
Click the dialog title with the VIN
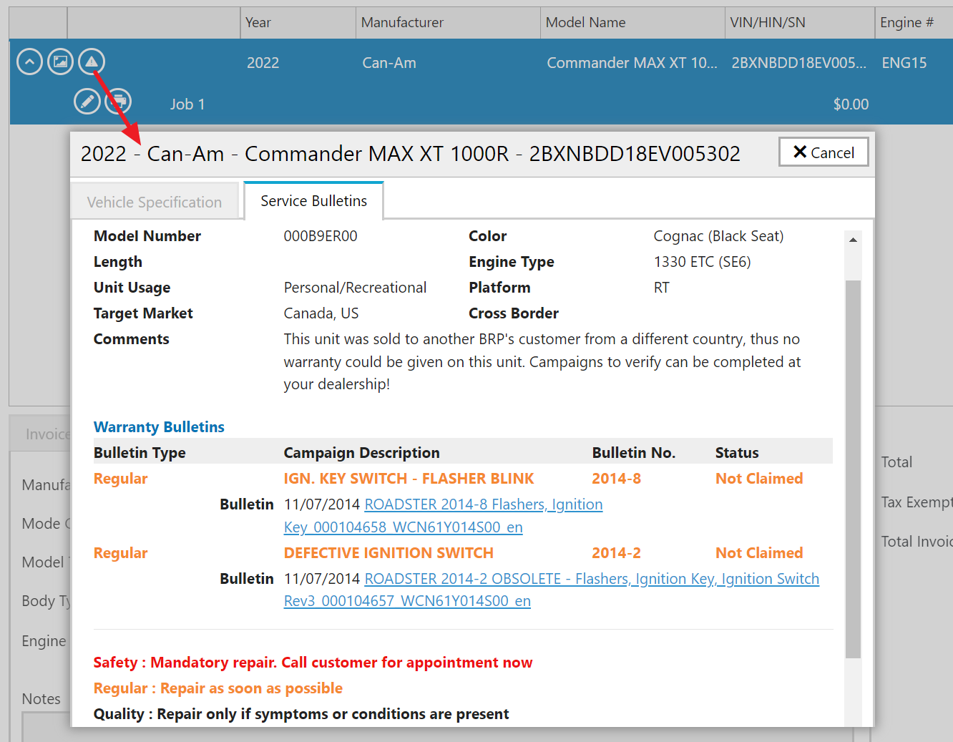tap(410, 154)
